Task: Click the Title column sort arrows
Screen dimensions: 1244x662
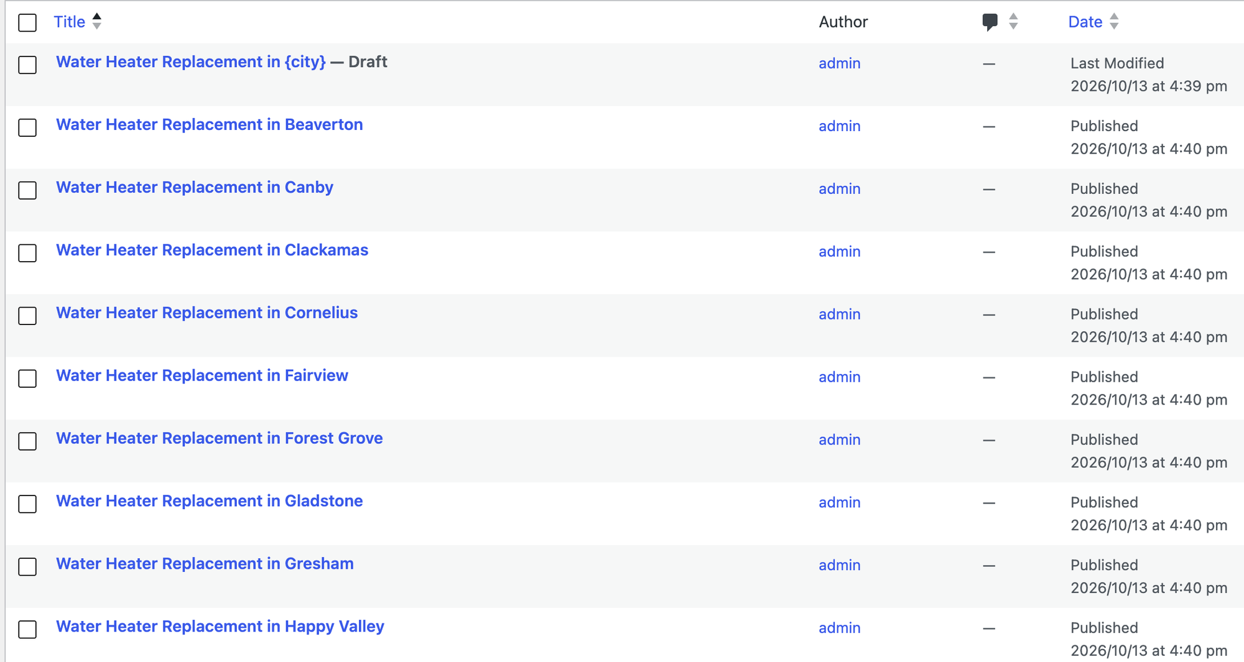Action: 97,21
